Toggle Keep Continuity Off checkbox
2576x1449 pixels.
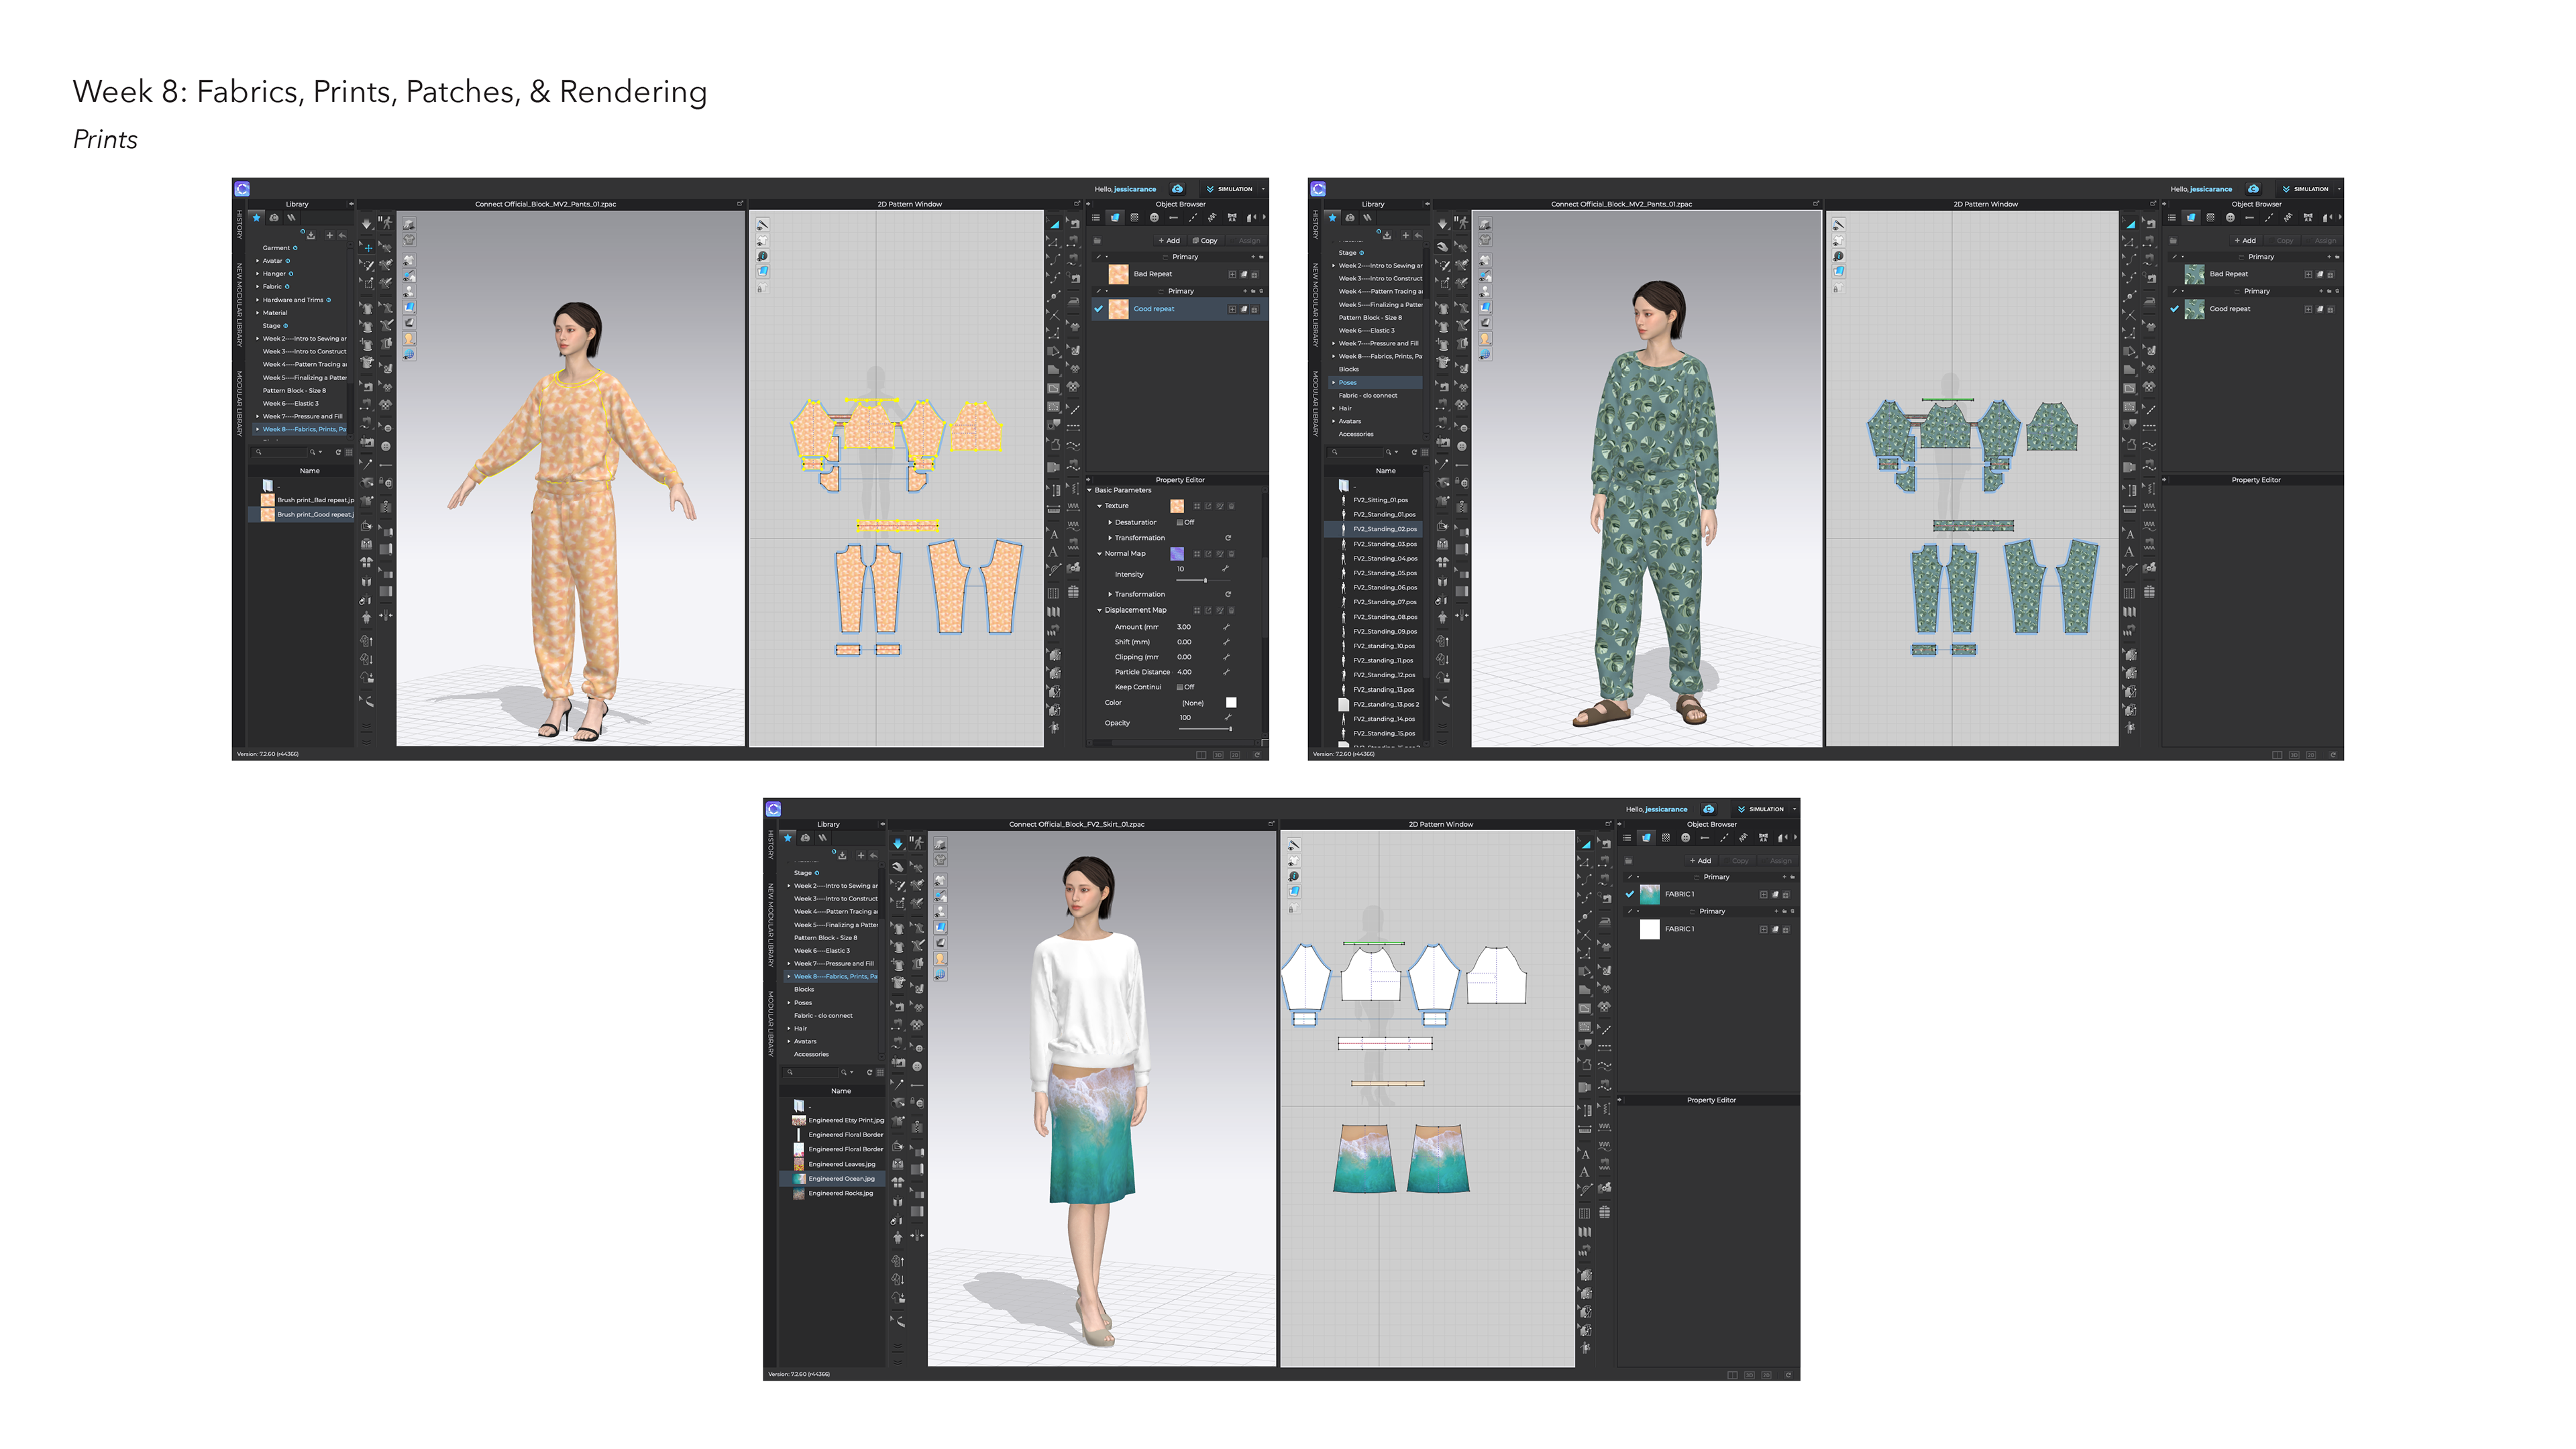pos(1180,687)
